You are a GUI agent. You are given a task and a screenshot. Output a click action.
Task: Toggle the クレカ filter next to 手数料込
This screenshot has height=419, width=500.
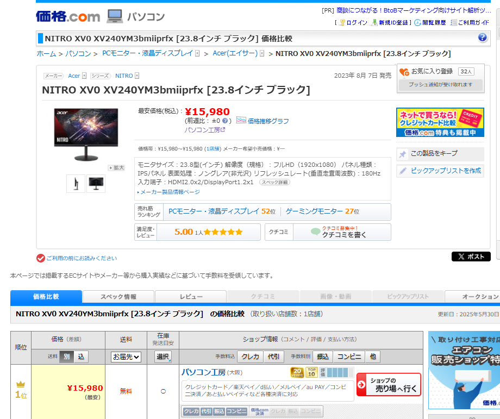coord(251,357)
